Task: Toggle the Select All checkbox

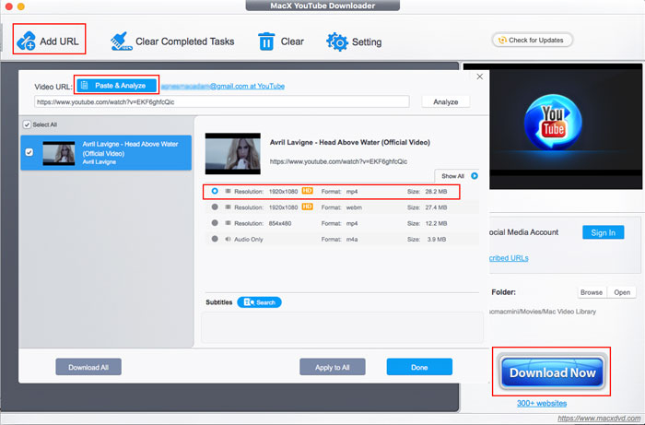Action: pyautogui.click(x=27, y=124)
